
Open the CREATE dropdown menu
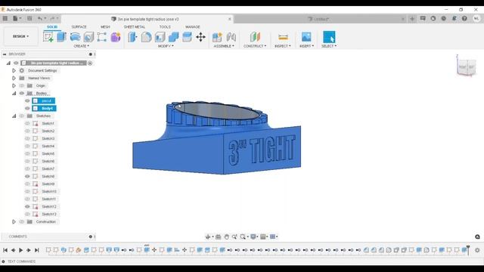tap(82, 46)
